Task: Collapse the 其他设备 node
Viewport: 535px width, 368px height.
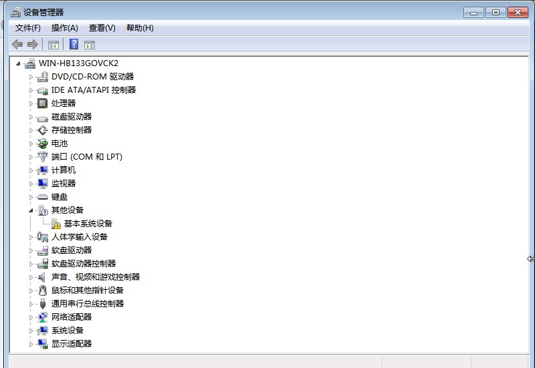Action: pos(31,210)
